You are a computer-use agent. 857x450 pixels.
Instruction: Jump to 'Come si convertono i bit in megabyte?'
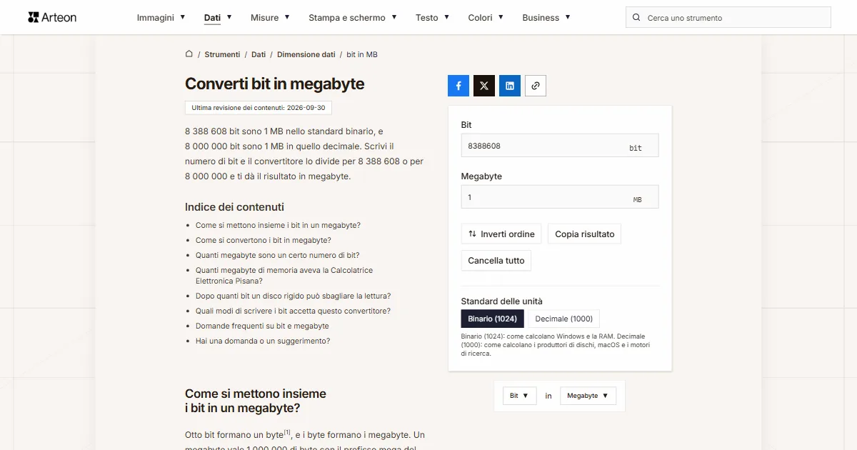click(264, 241)
